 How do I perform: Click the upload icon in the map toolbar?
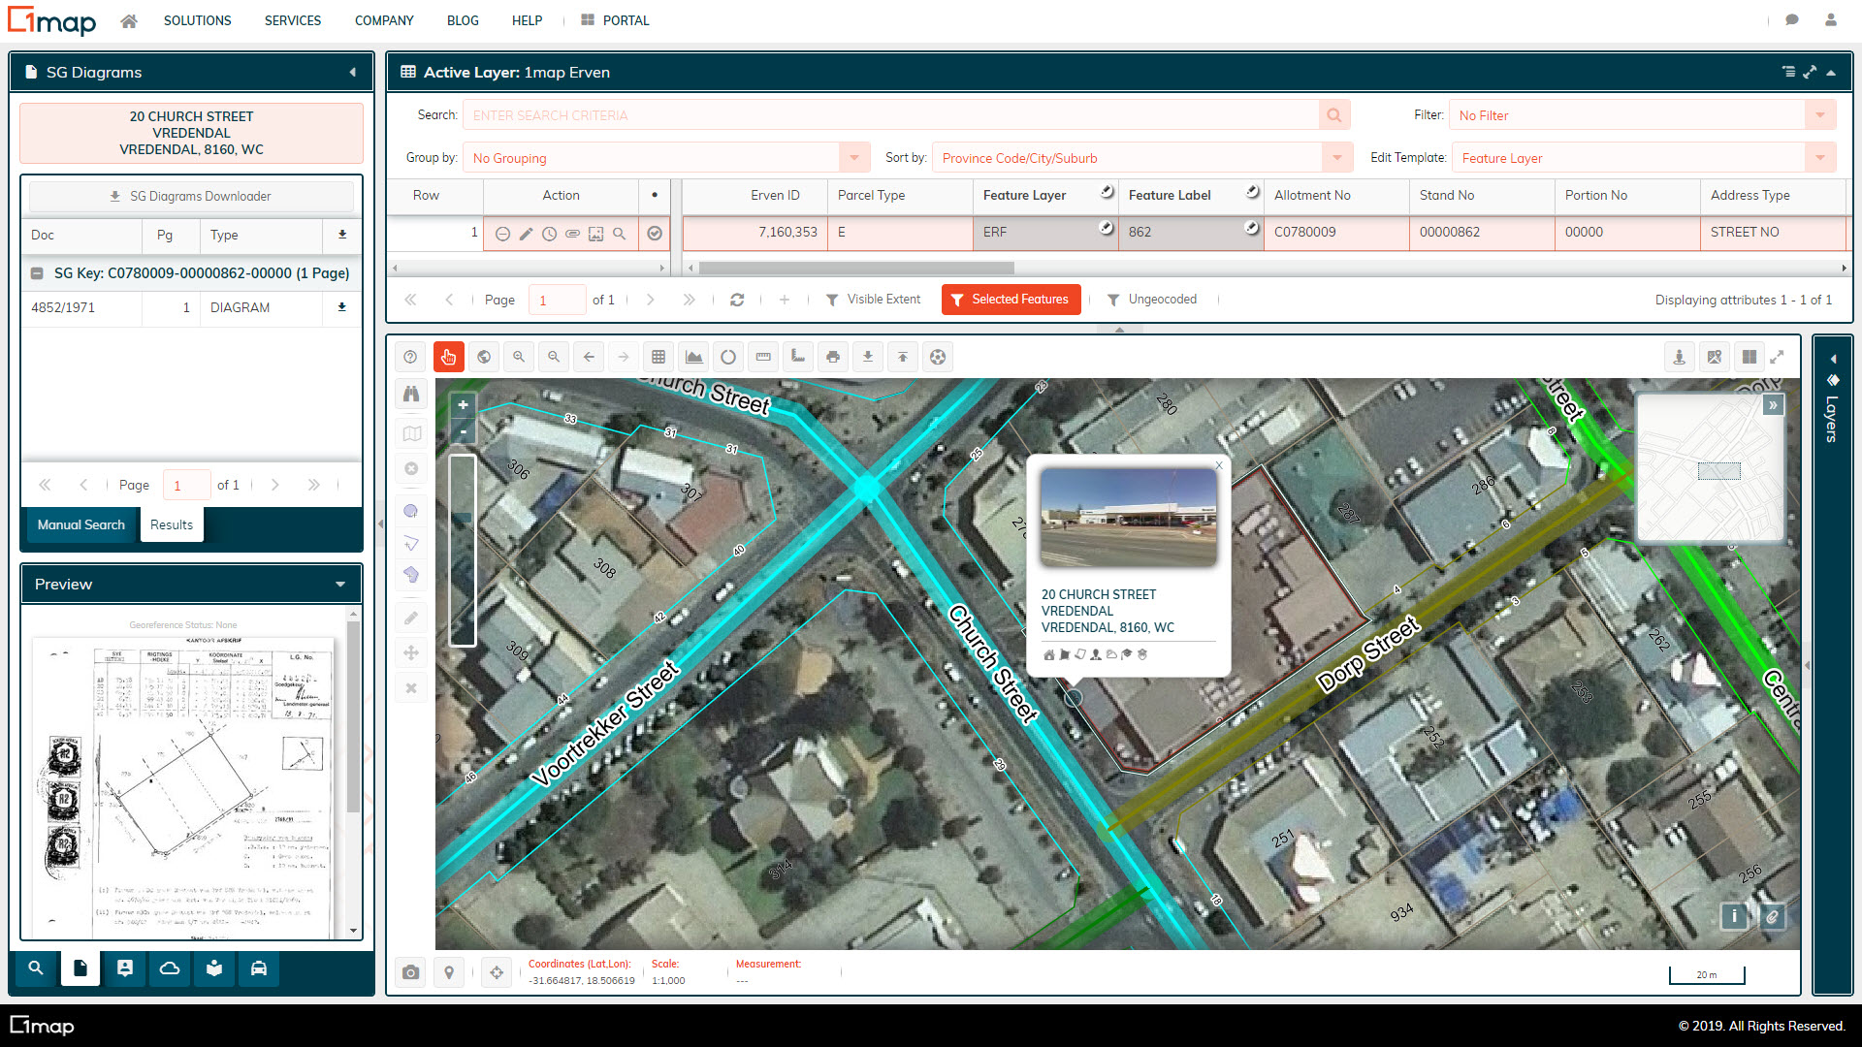[x=903, y=357]
